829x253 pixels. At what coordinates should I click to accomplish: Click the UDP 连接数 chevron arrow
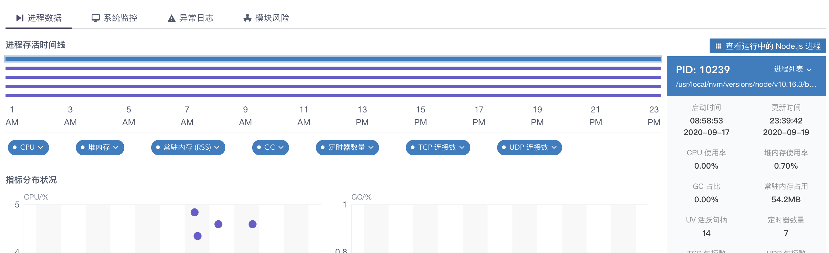[554, 148]
